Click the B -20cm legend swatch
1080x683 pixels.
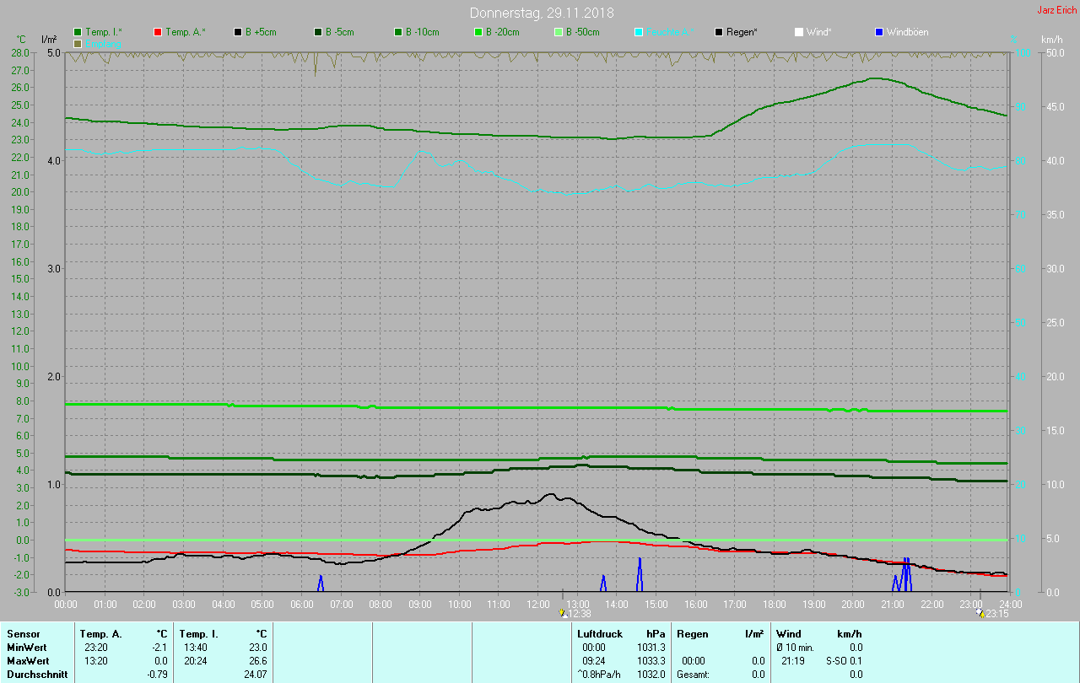pos(478,32)
